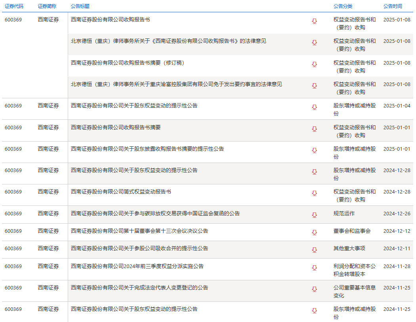Download 完成法定代表人变更登记的公告 file

[x=315, y=289]
